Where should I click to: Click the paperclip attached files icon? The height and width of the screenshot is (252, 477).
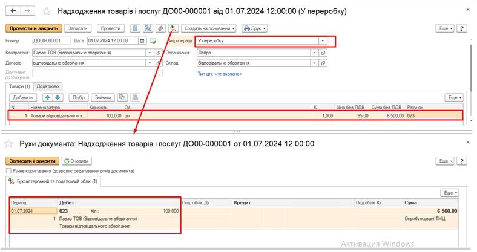coord(160,28)
